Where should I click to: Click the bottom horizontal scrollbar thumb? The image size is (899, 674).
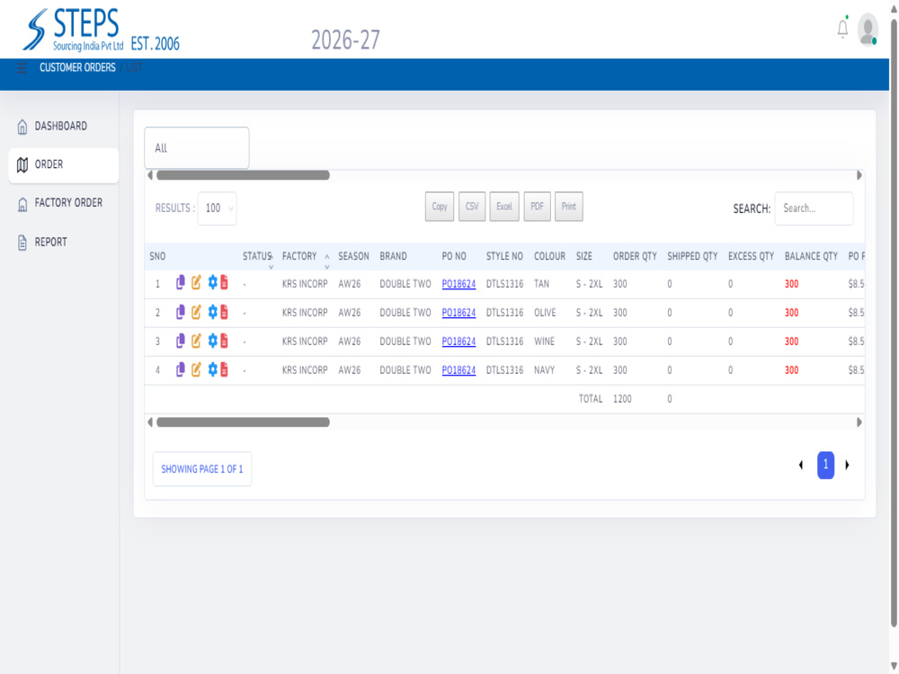[x=243, y=422]
